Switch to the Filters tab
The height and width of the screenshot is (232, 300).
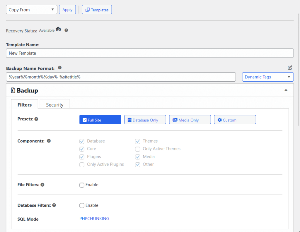pos(25,105)
